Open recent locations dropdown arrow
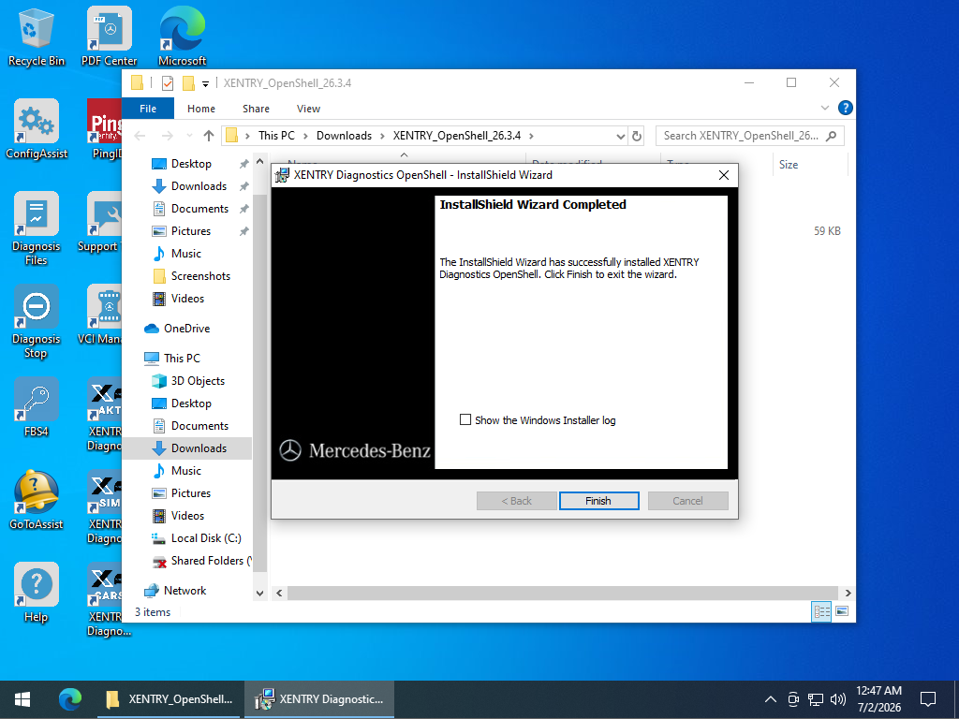This screenshot has width=959, height=719. point(189,136)
